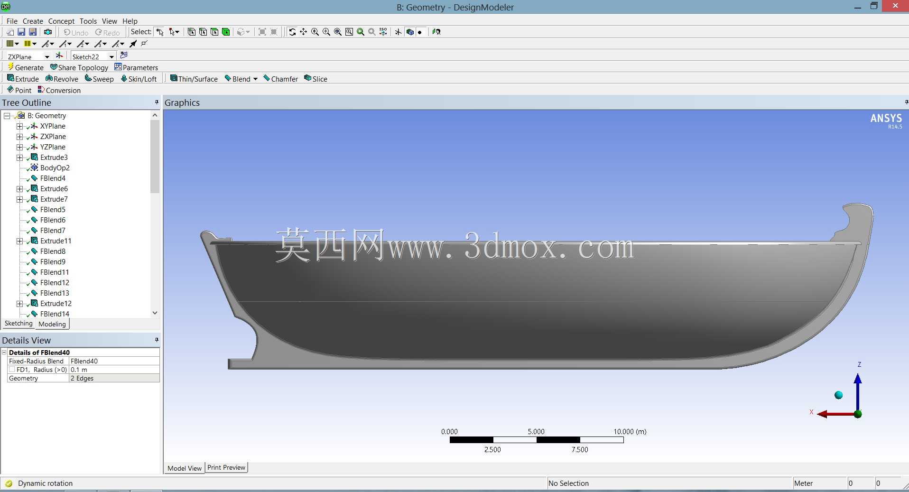Click the Save Project disk icon
Viewport: 909px width, 492px height.
tap(21, 32)
